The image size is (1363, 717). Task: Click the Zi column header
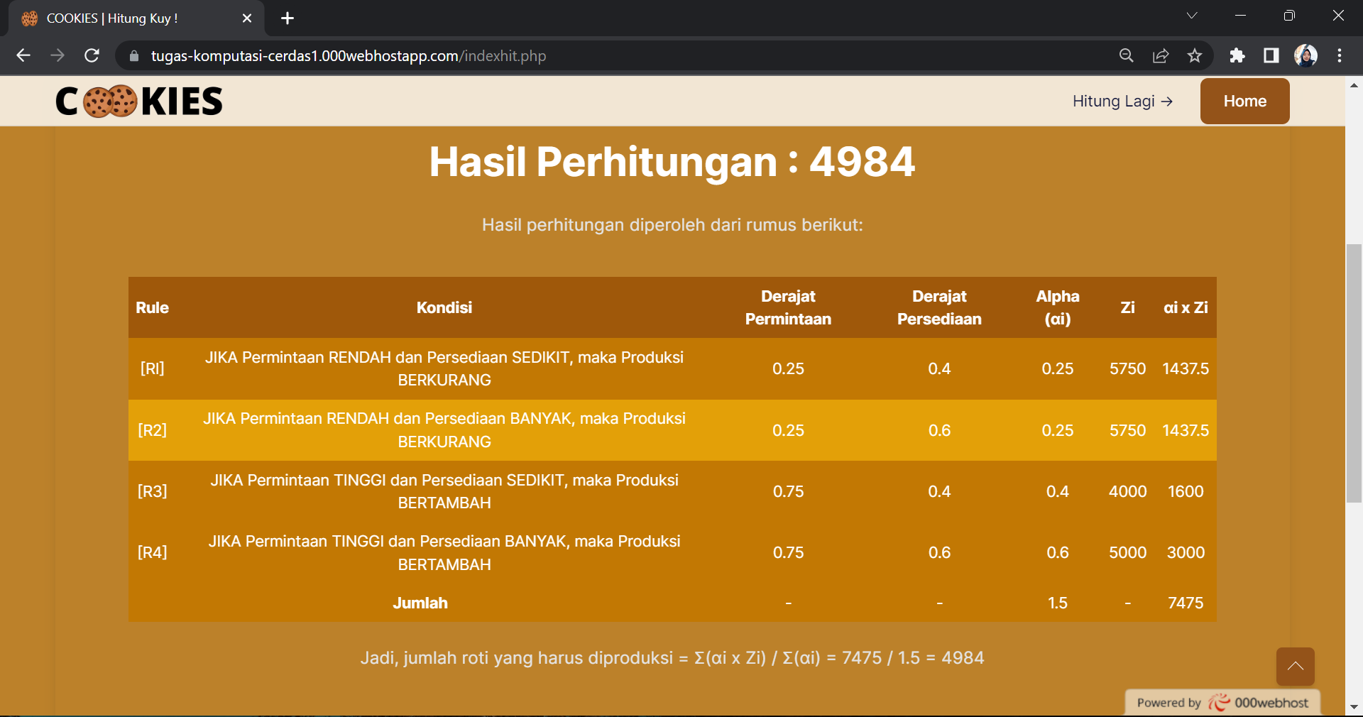(1127, 307)
